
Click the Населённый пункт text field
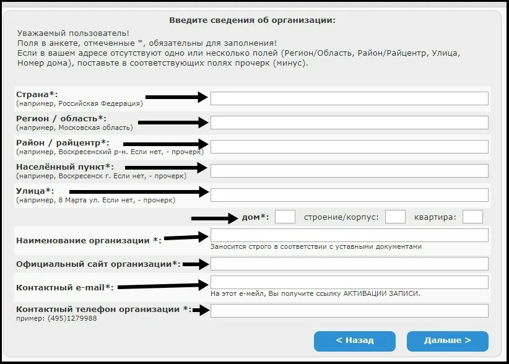[349, 171]
